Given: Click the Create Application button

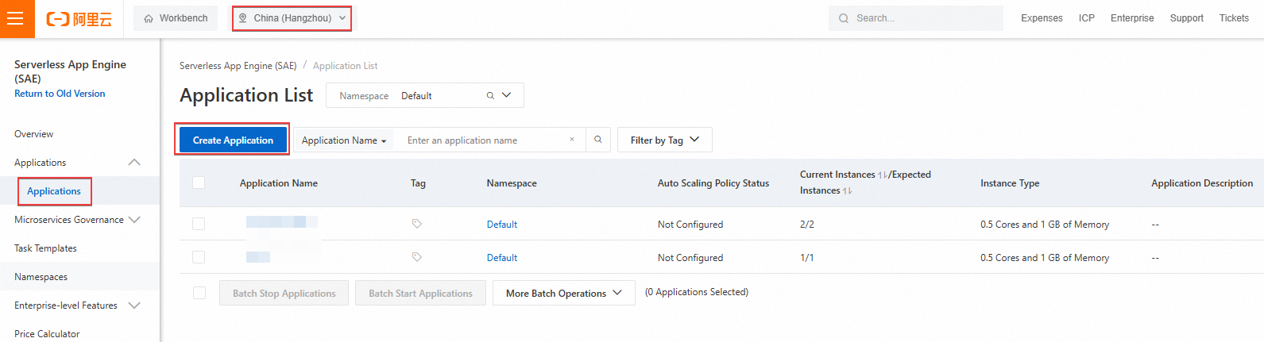Looking at the screenshot, I should point(233,140).
